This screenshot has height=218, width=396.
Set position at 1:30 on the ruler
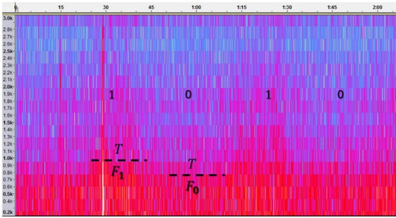[286, 7]
